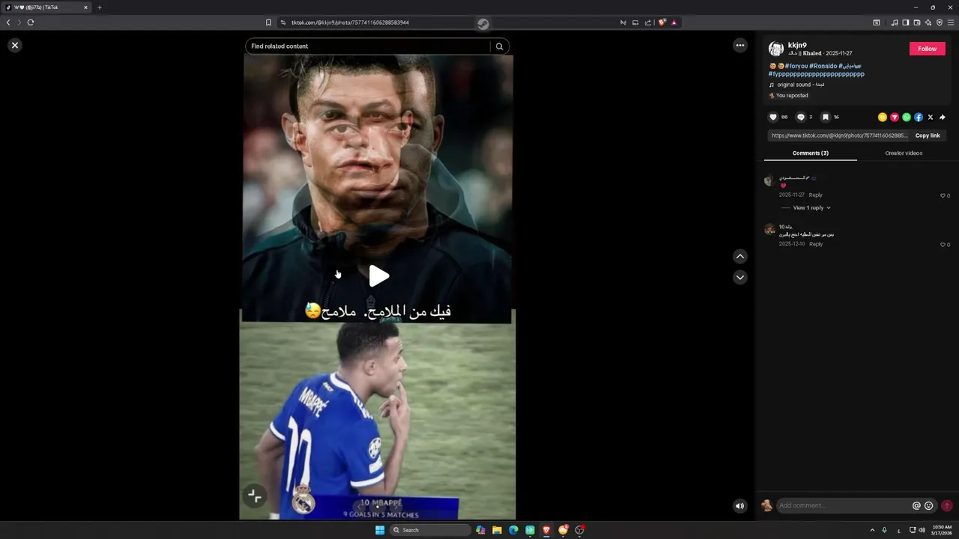The image size is (959, 539).
Task: Open Brave Rewards triangle icon
Action: [674, 22]
